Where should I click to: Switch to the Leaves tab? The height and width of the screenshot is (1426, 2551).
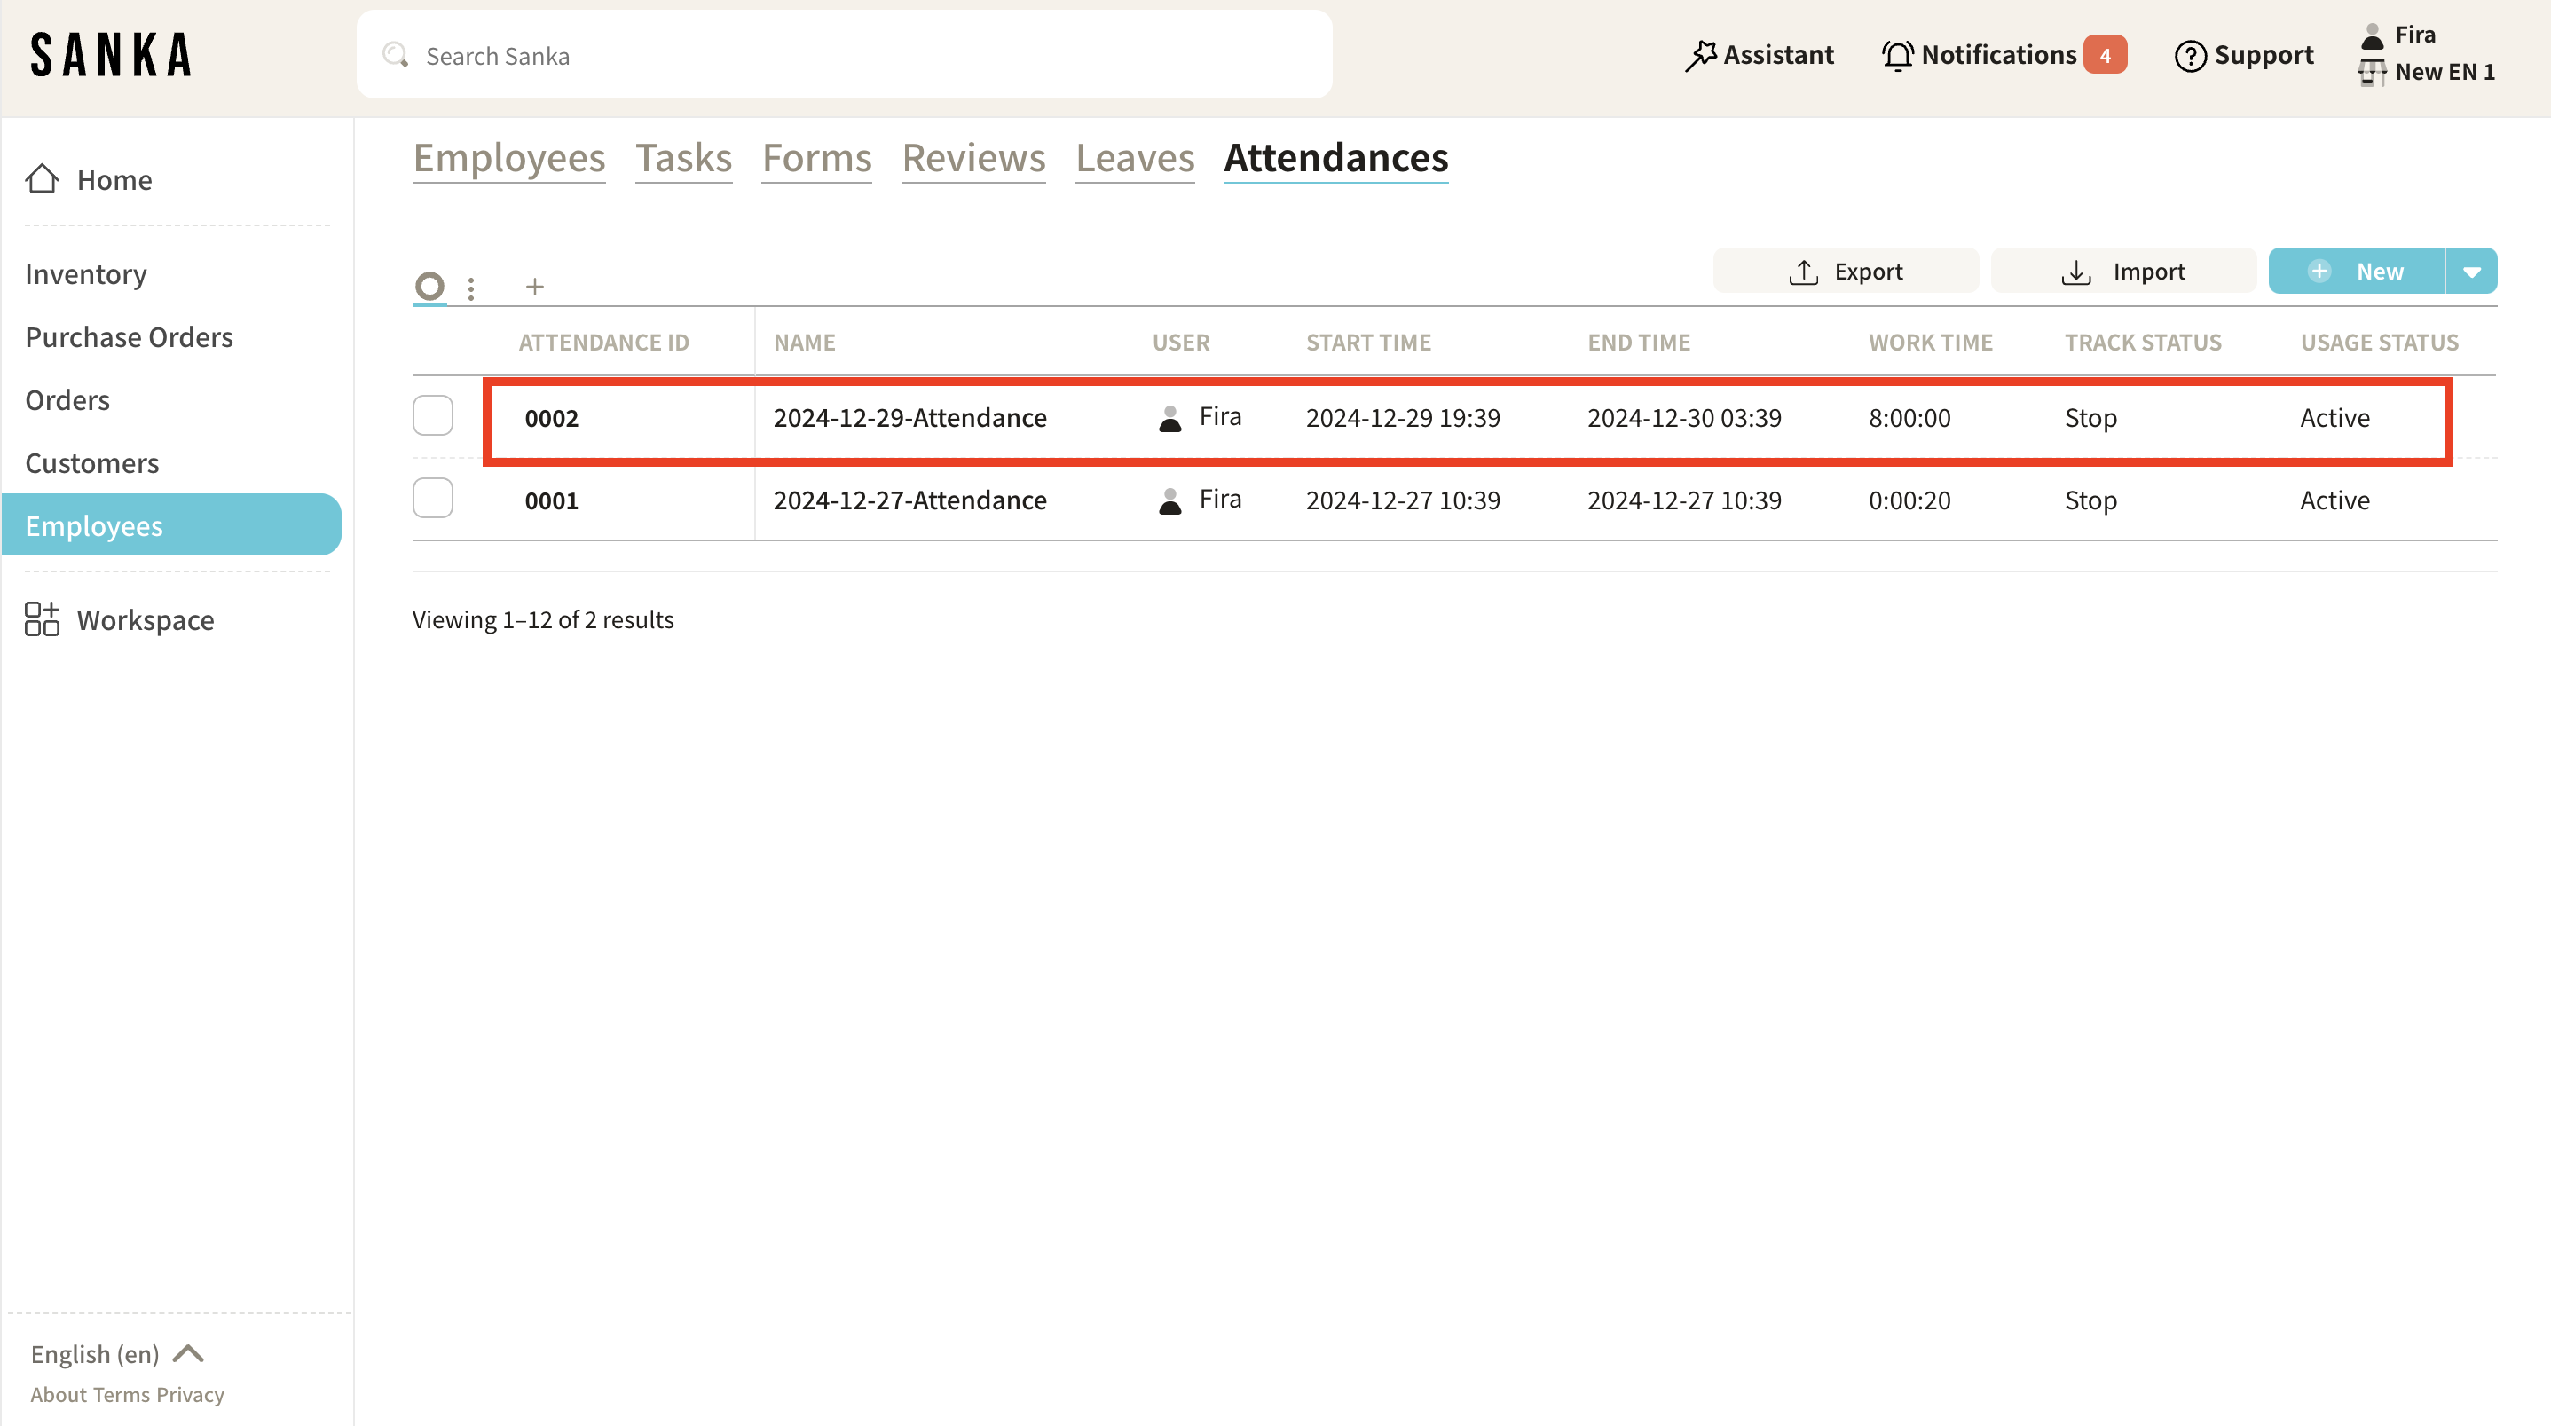click(x=1135, y=157)
